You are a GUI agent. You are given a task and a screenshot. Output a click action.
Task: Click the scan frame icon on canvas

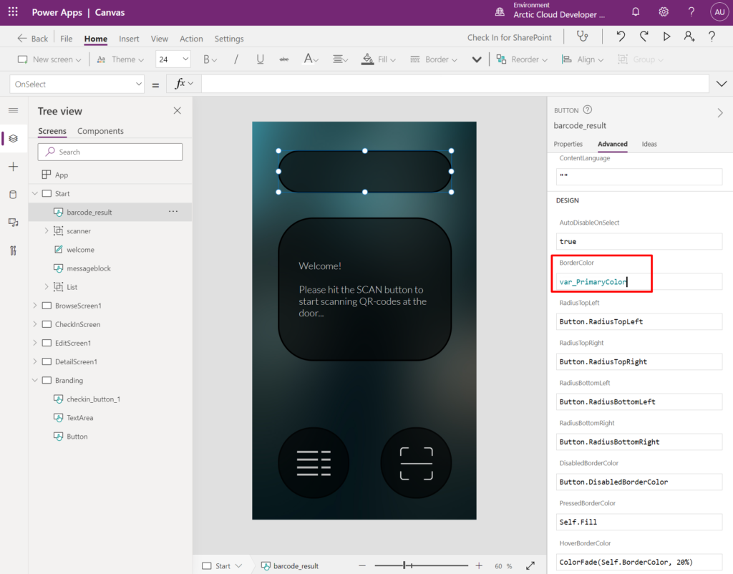(x=416, y=463)
